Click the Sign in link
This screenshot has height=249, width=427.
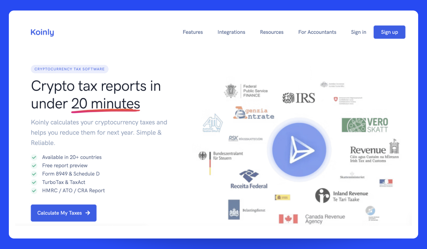[358, 32]
